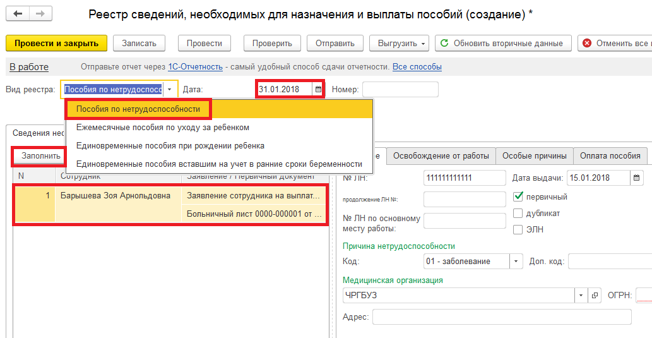Switch to Оплата пособия tab

[x=610, y=156]
